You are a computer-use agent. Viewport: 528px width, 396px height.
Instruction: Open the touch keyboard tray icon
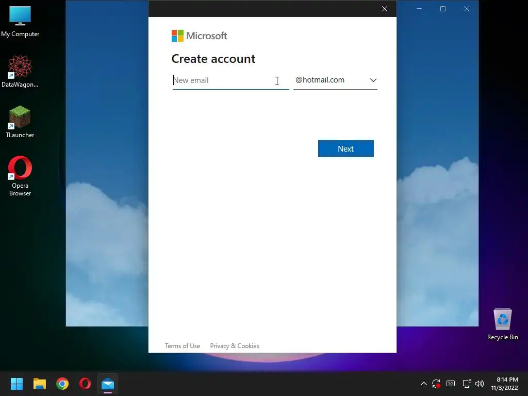pos(451,384)
